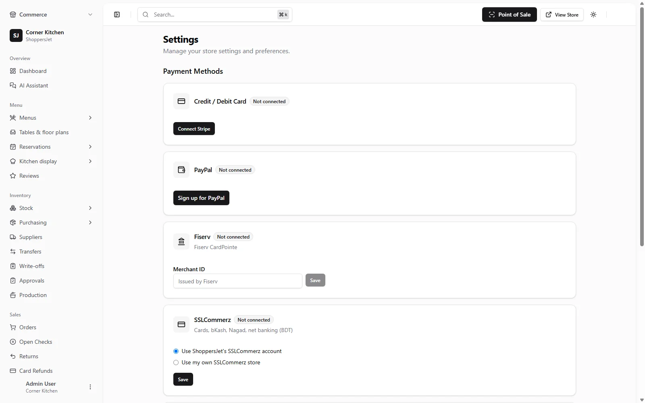
Task: Save the Fiserv Merchant ID
Action: (315, 280)
